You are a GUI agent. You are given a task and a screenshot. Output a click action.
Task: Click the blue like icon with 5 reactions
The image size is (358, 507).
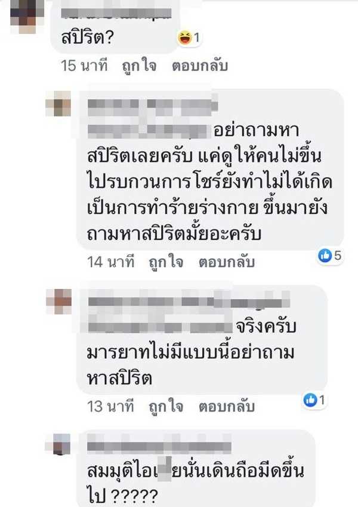(325, 256)
